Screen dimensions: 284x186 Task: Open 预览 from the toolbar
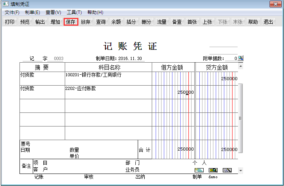(25, 22)
